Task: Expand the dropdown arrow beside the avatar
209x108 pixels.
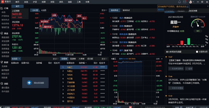Action: pyautogui.click(x=193, y=2)
